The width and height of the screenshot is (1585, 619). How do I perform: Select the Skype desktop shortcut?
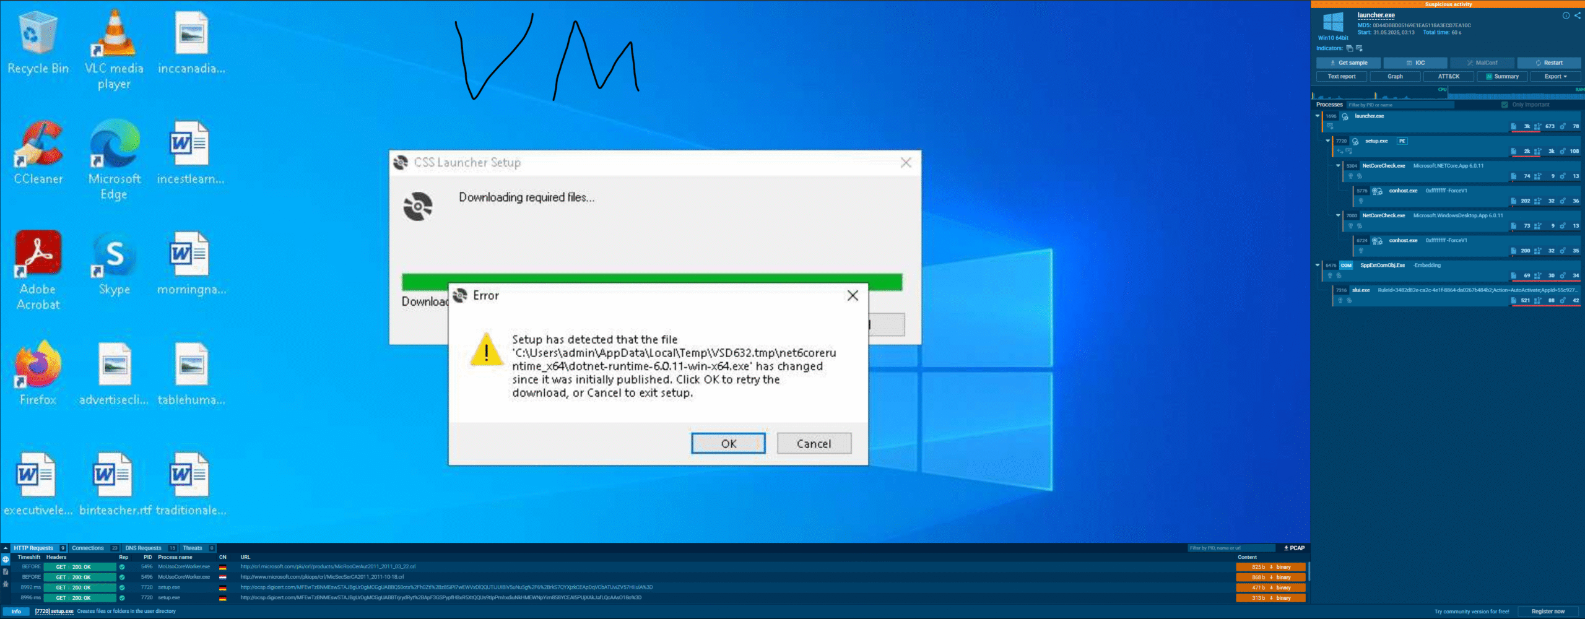pos(114,264)
